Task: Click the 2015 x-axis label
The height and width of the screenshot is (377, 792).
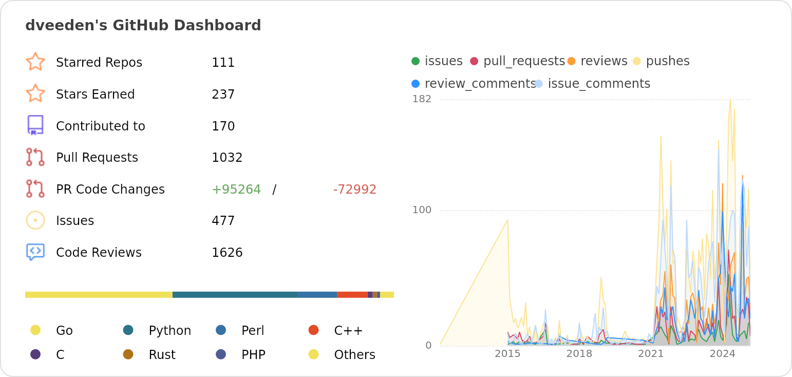Action: (x=507, y=354)
